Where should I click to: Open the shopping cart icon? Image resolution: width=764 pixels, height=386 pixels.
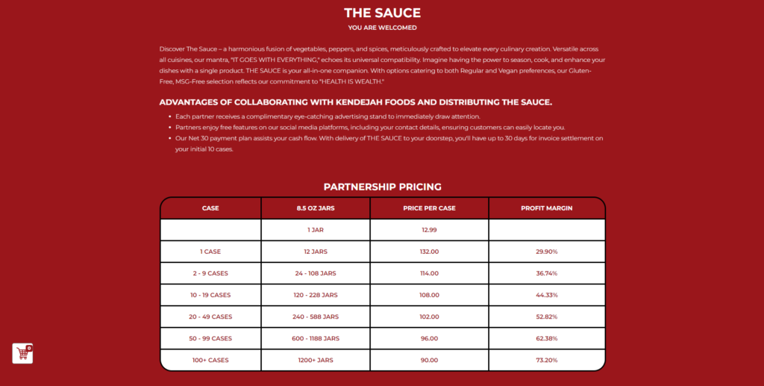(x=22, y=353)
